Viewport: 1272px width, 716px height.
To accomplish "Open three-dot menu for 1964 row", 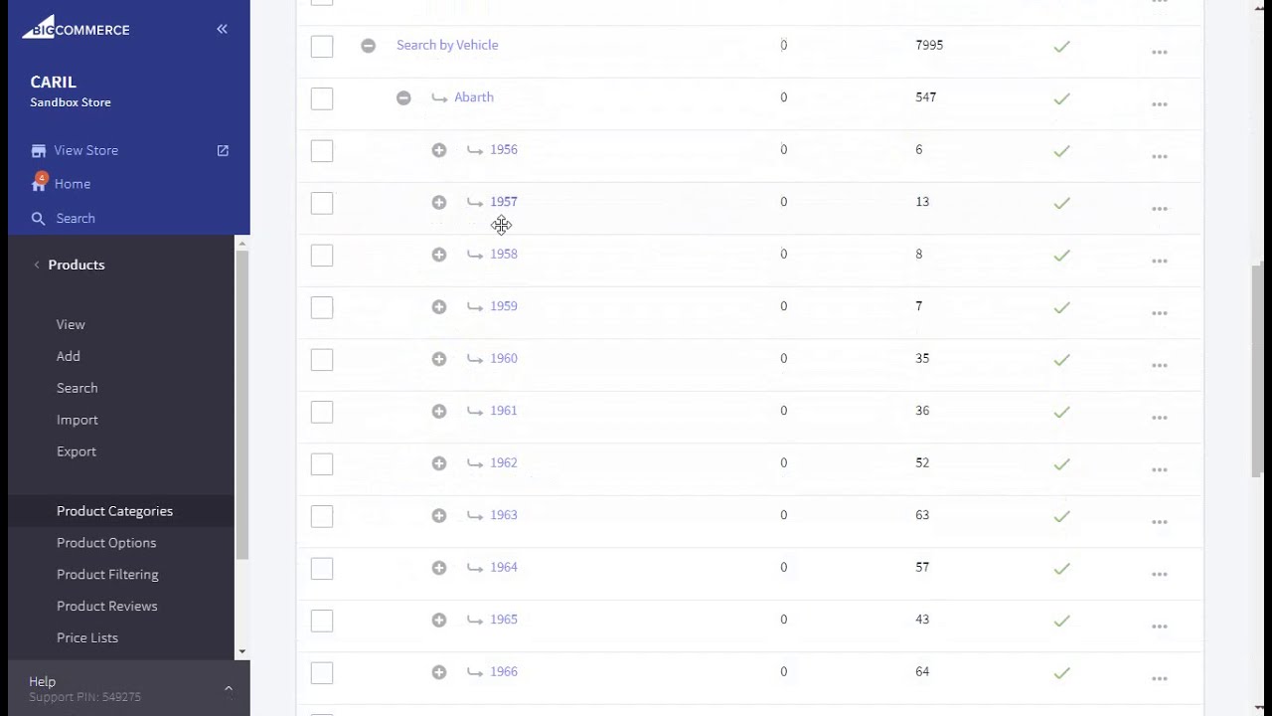I will [1160, 574].
